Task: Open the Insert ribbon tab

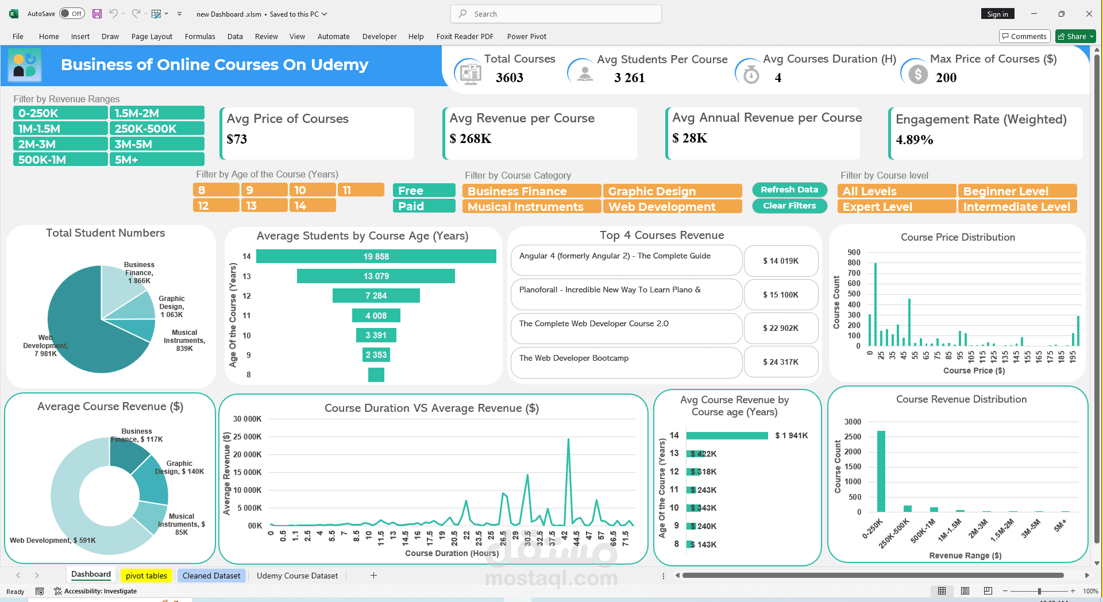Action: pyautogui.click(x=80, y=36)
